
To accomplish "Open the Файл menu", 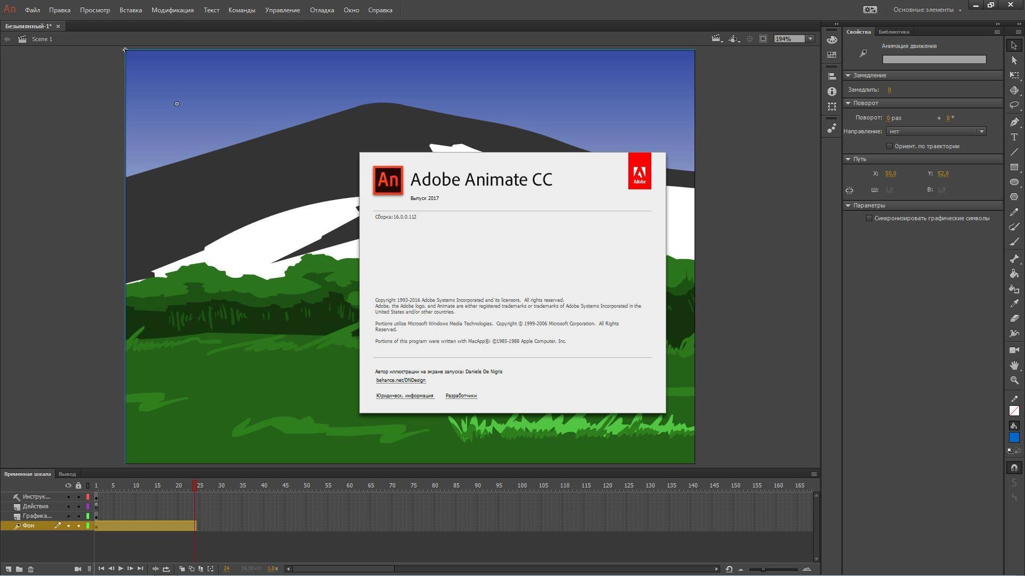I will point(33,10).
